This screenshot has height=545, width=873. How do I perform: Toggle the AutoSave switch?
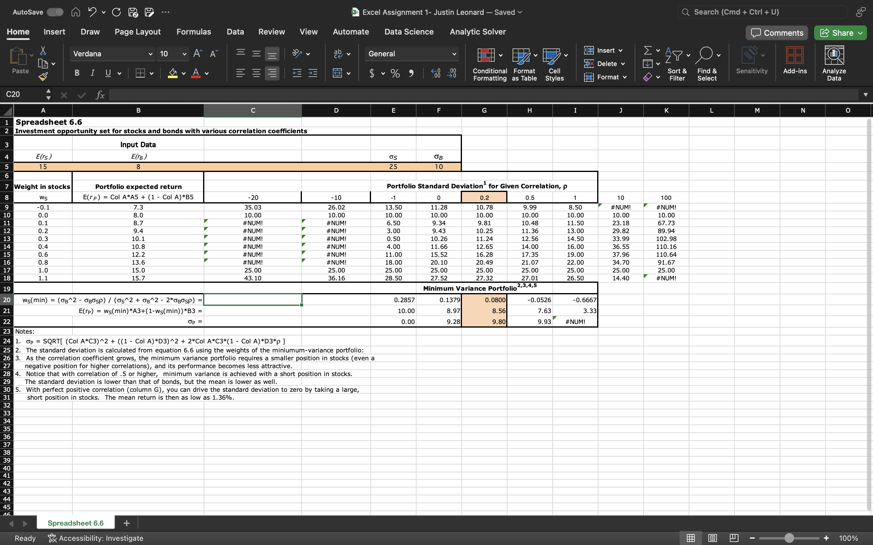pyautogui.click(x=55, y=12)
